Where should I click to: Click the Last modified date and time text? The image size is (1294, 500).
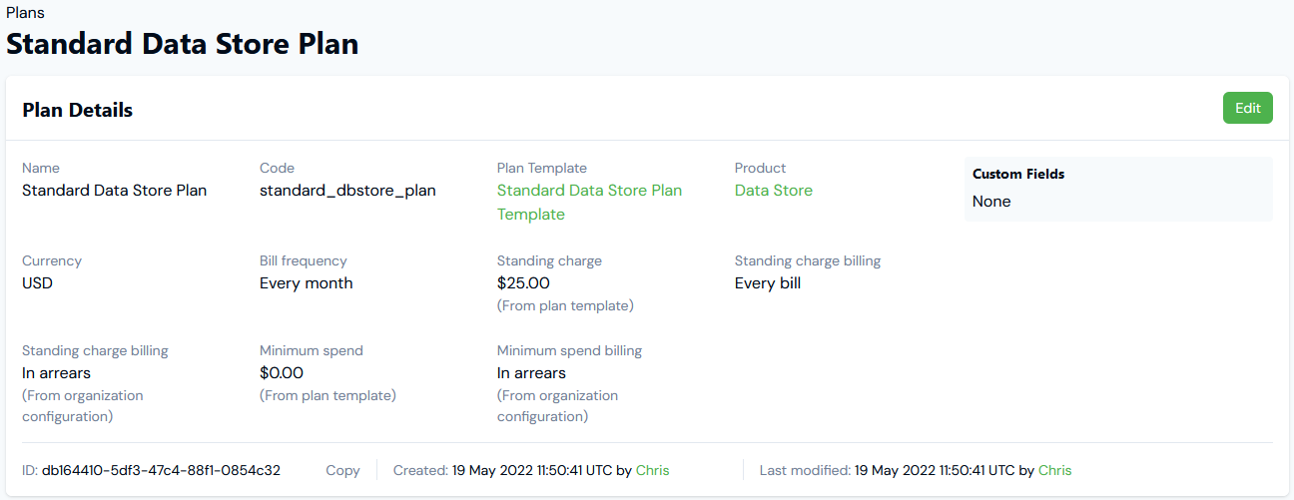[935, 470]
